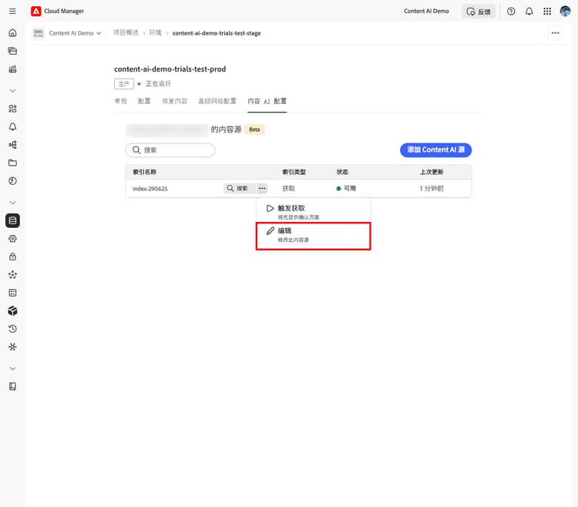
Task: Click the 获取 index type cell
Action: 289,189
